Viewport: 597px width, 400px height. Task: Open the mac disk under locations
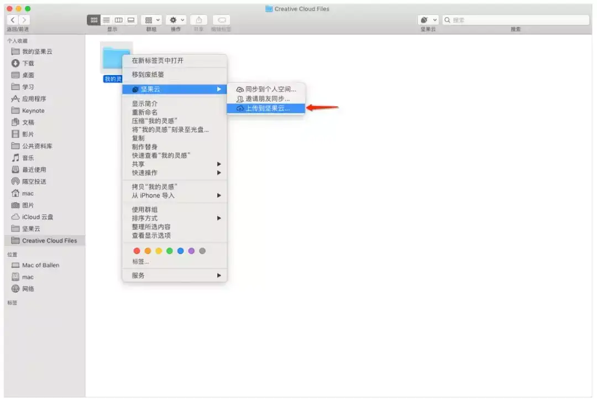point(45,277)
